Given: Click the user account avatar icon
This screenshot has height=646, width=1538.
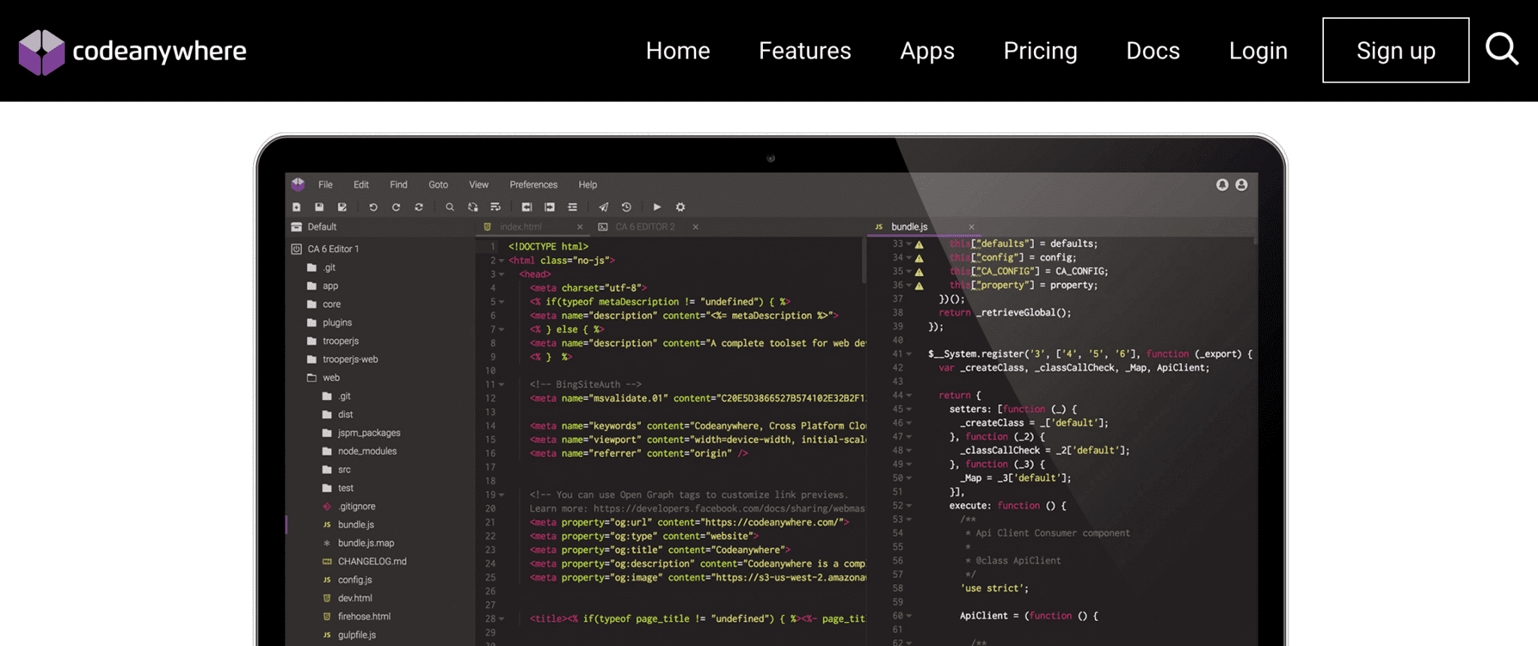Looking at the screenshot, I should 1241,185.
